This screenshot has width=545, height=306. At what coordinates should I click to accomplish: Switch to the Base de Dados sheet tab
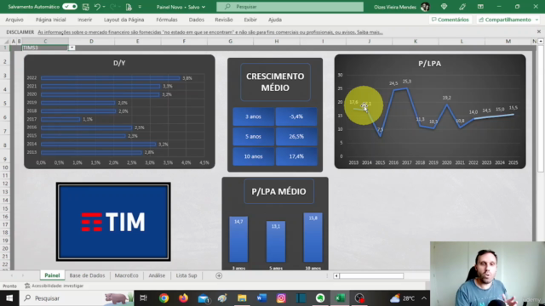[87, 275]
